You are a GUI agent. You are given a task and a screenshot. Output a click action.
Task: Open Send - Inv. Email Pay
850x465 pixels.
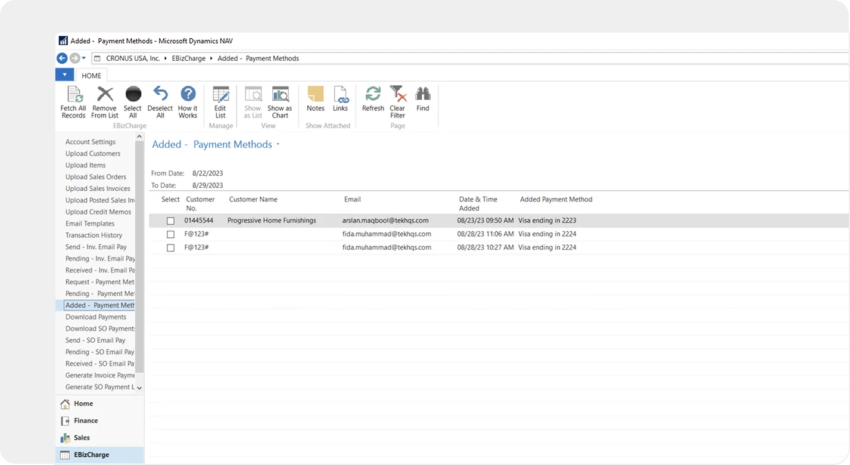pos(96,247)
